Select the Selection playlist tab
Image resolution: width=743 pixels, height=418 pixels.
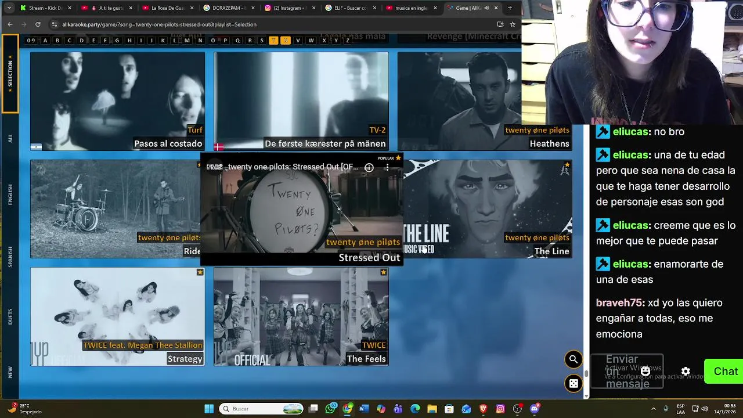[x=10, y=73]
